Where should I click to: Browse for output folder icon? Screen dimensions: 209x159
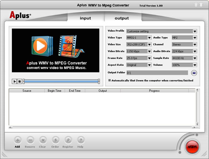[x=194, y=73]
